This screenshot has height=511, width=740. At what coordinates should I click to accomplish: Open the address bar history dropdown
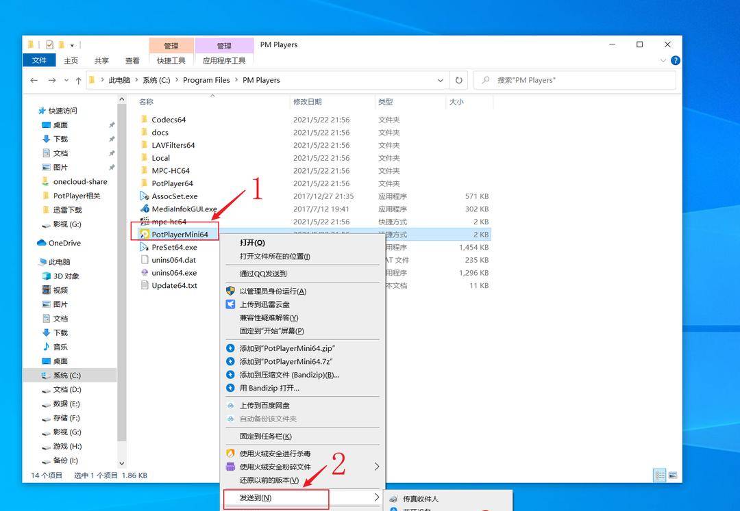tap(441, 80)
